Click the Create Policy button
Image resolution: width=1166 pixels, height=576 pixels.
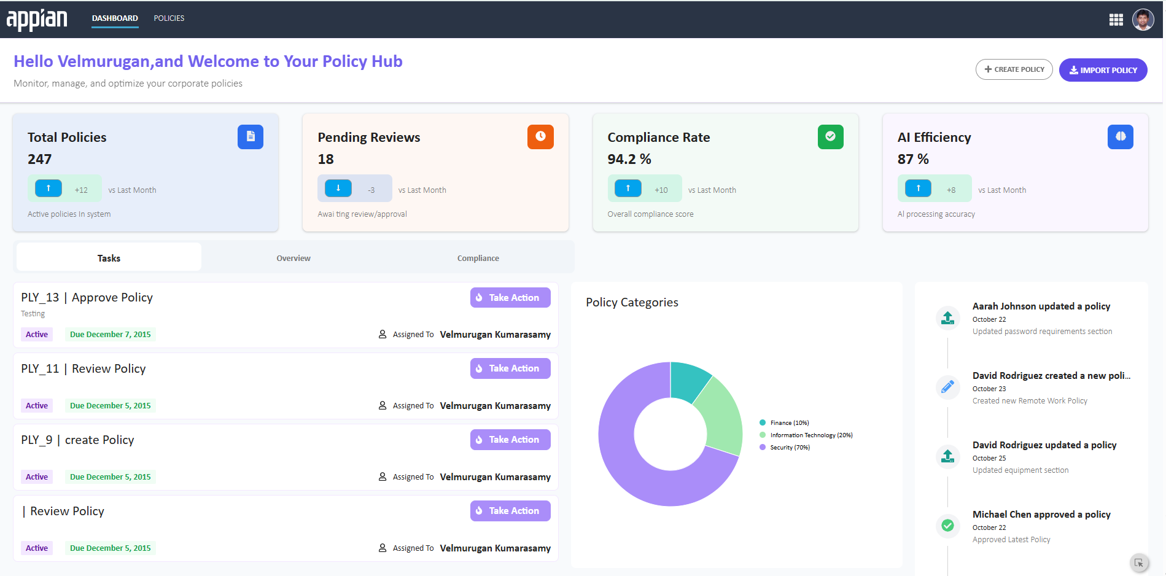pyautogui.click(x=1014, y=69)
